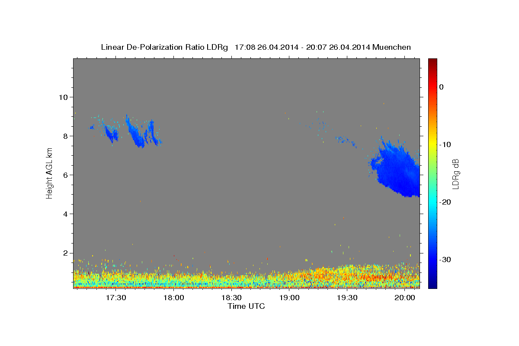Click the colorbar value label 0
The width and height of the screenshot is (519, 346).
coord(441,87)
